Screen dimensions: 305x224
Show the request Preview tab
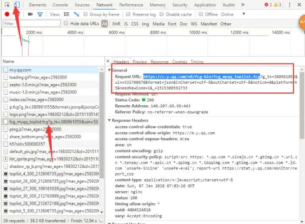tap(140, 62)
